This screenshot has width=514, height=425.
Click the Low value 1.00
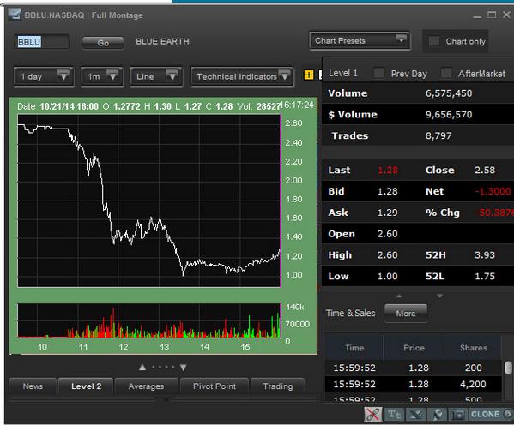388,277
